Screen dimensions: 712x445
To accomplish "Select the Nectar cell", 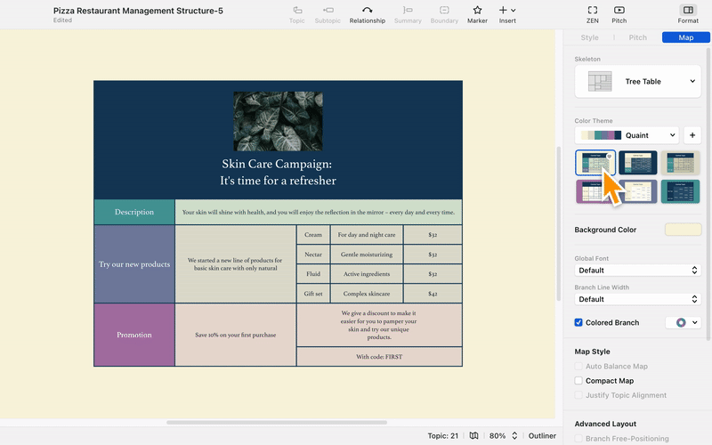I will click(313, 255).
